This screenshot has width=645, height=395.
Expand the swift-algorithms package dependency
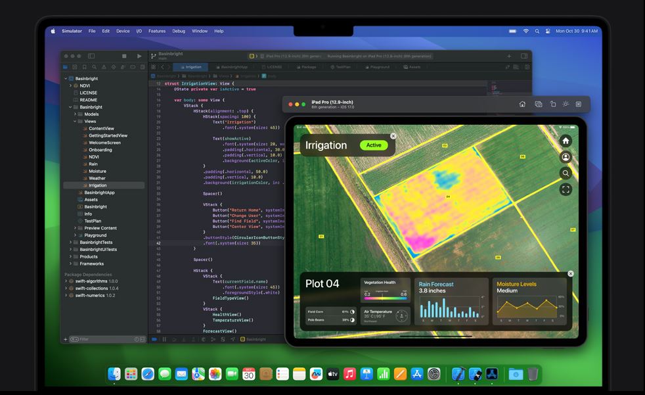click(66, 281)
